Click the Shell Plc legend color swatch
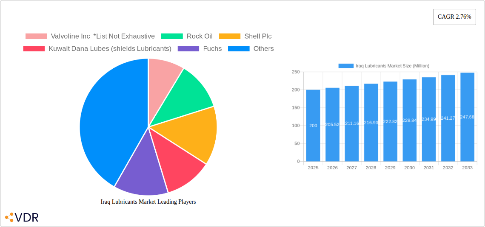This screenshot has height=227, width=485. click(230, 36)
